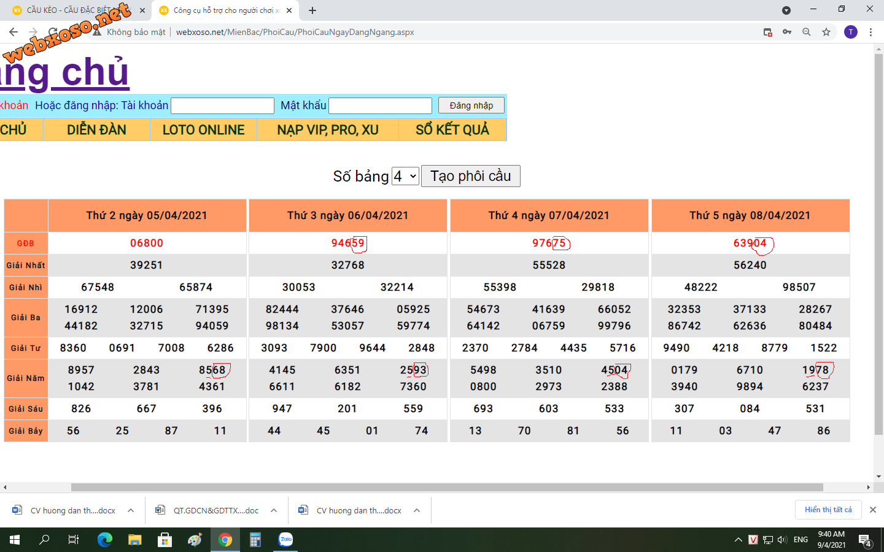Expand the Số bảng dropdown
Screen dimensions: 884x552
pyautogui.click(x=405, y=176)
